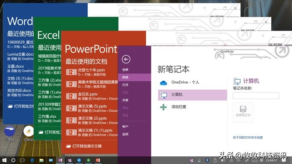
Task: Select the 回收站 desktop icon
Action: pyautogui.click(x=29, y=134)
